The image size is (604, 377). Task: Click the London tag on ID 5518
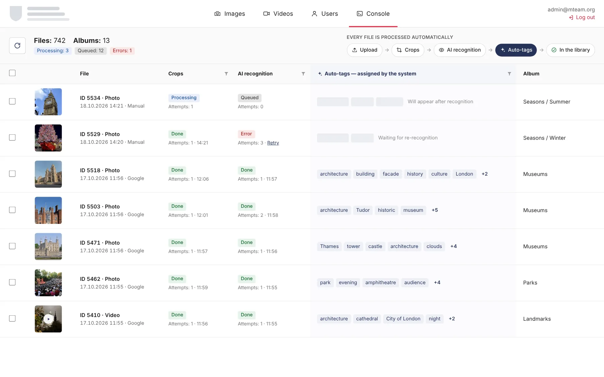[x=464, y=174]
